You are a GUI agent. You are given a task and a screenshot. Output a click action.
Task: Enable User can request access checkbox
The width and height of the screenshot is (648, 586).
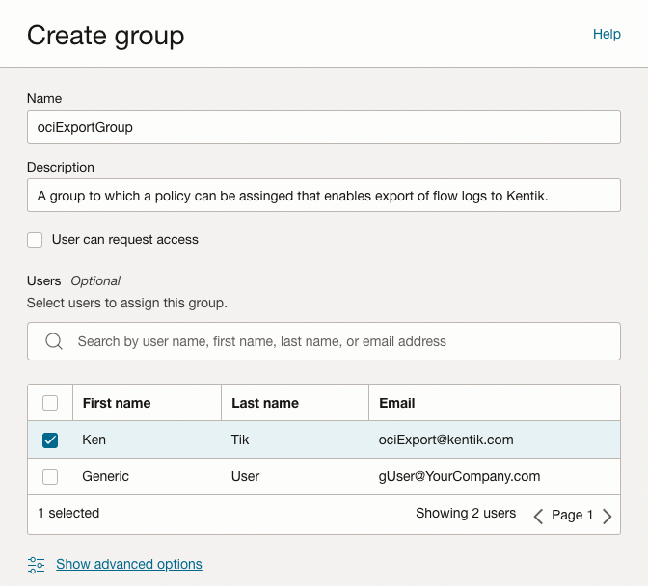[36, 240]
